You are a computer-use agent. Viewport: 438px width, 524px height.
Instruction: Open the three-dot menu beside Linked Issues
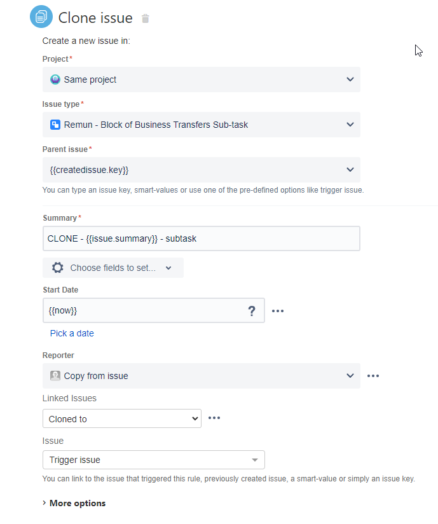tap(214, 418)
